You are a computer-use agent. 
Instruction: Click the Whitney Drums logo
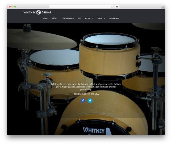[37, 12]
